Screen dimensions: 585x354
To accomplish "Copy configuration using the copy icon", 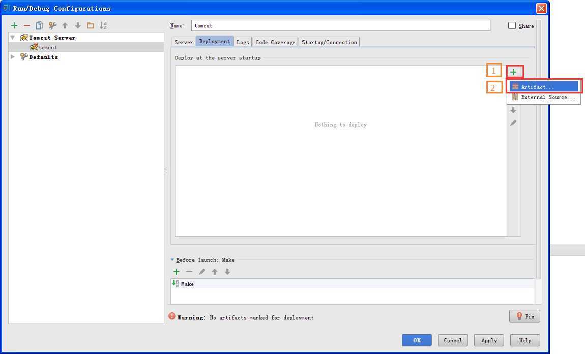I will point(40,25).
